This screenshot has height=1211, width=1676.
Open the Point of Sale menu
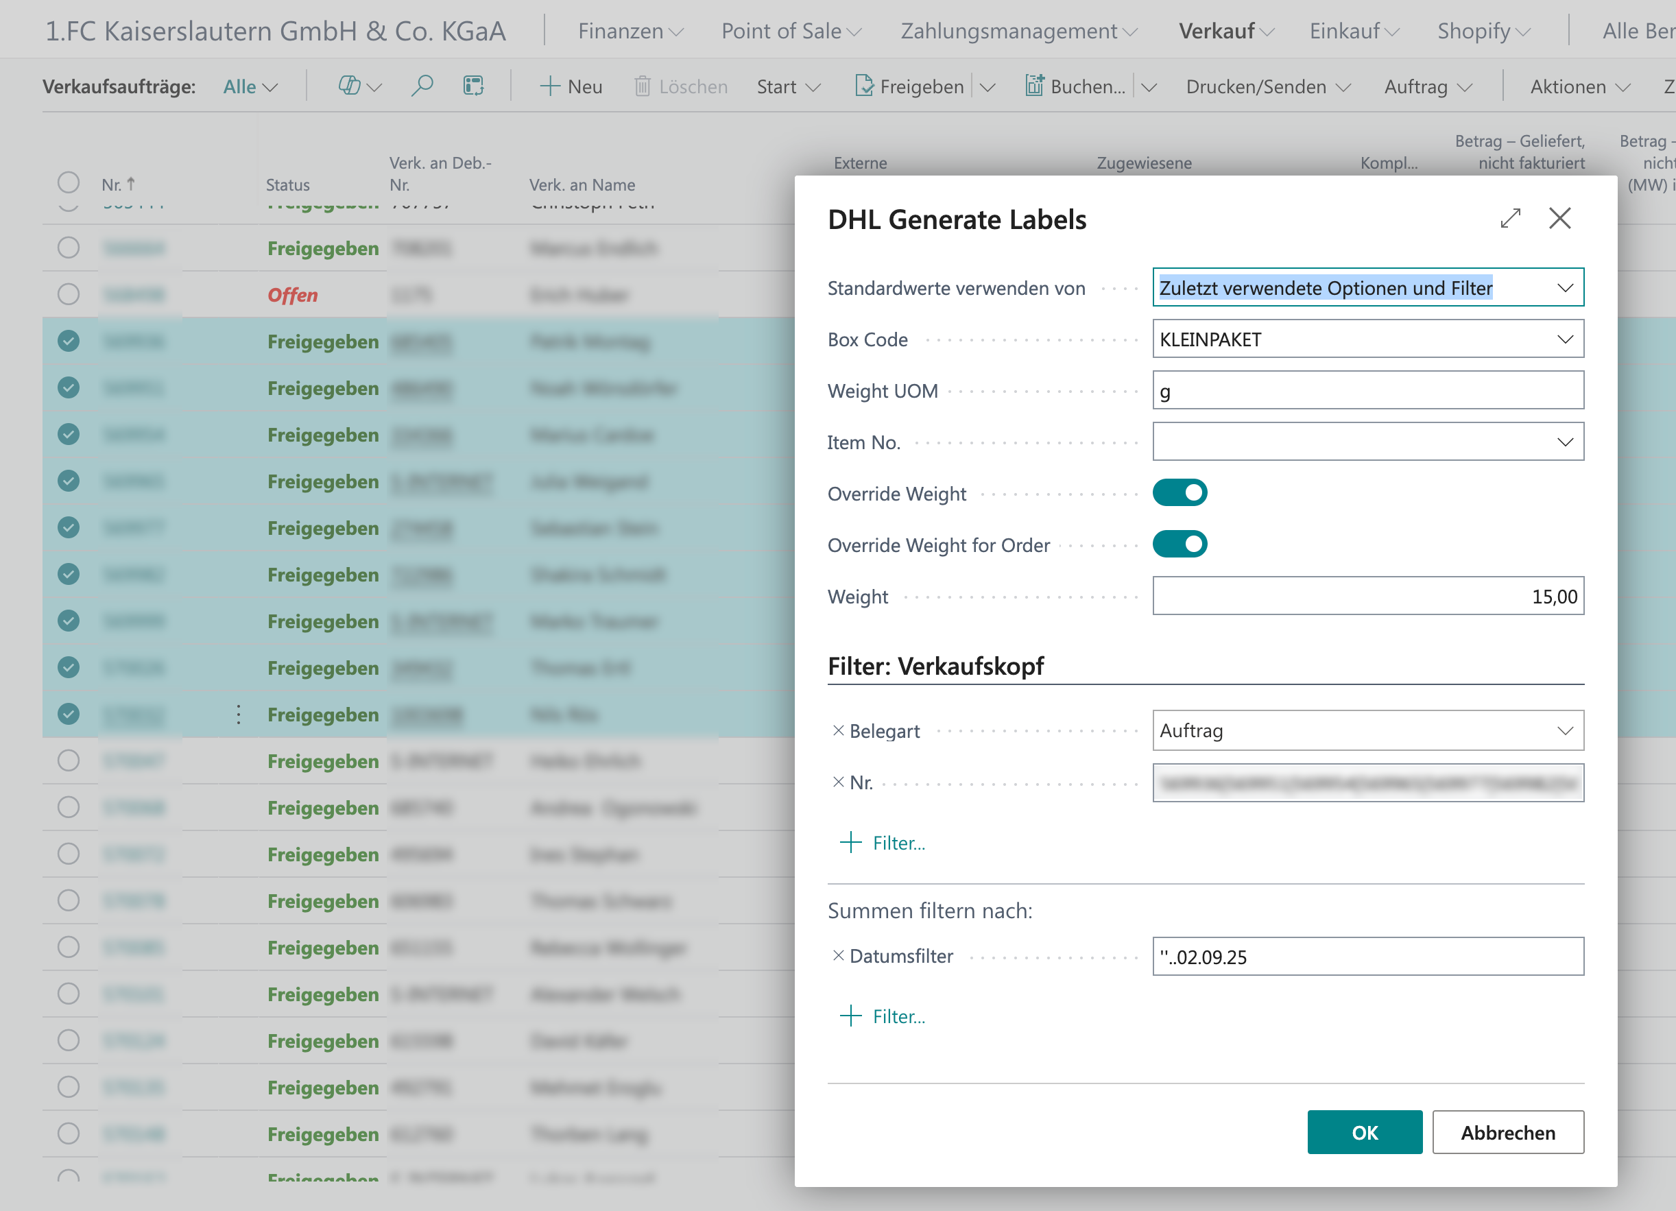tap(791, 31)
